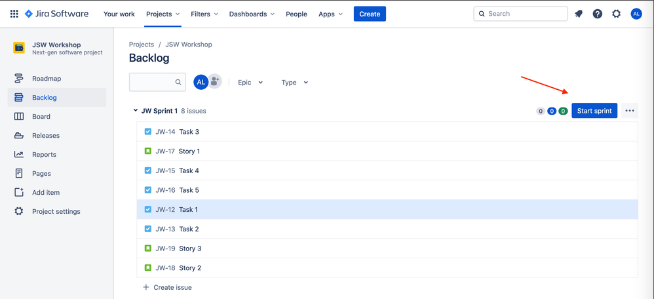Open the Projects dropdown menu
The width and height of the screenshot is (654, 299).
pyautogui.click(x=163, y=14)
